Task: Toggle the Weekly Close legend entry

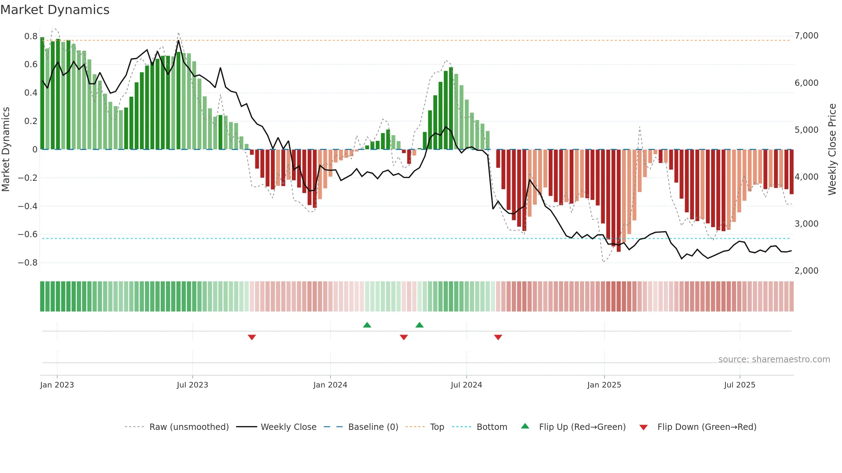Action: click(276, 427)
